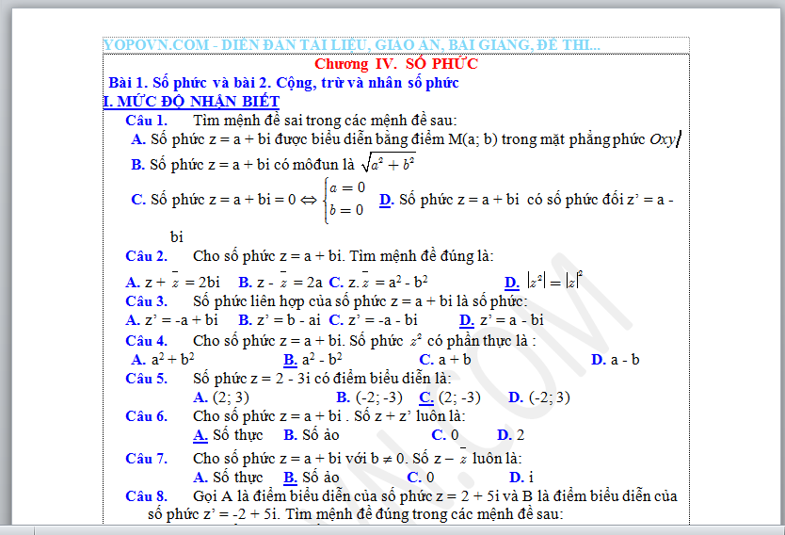The image size is (785, 535).
Task: Click the YOPOVN.COM header text
Action: [x=351, y=45]
